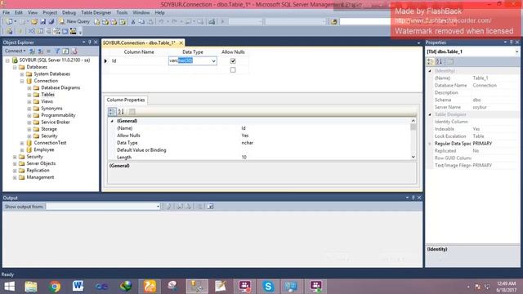Open Microsoft Word from the taskbar
The image size is (523, 294).
tap(78, 287)
